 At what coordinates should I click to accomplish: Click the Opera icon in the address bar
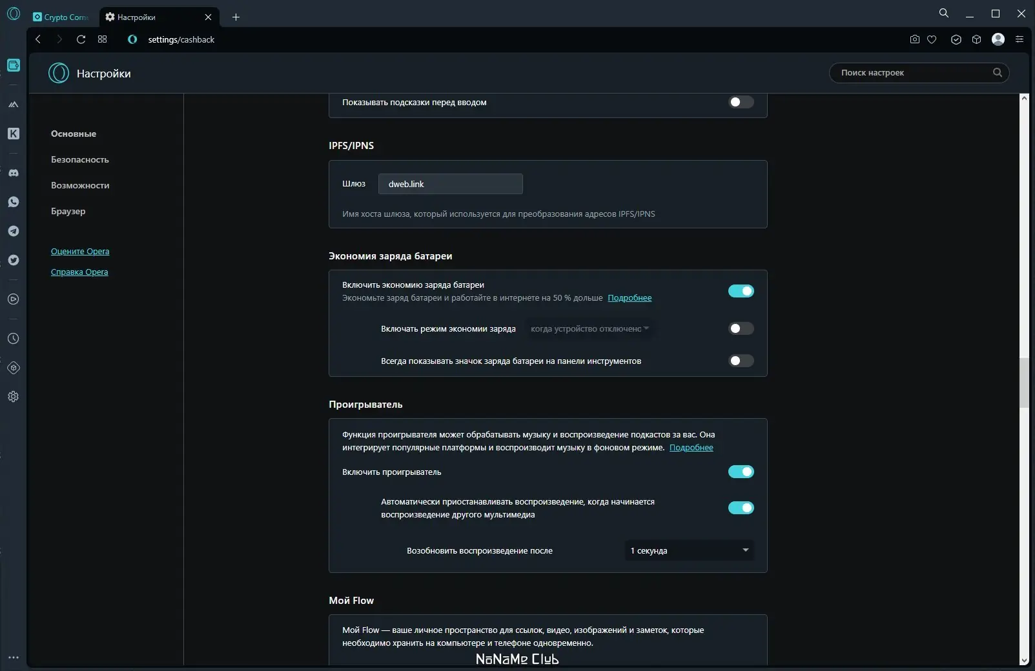(132, 39)
